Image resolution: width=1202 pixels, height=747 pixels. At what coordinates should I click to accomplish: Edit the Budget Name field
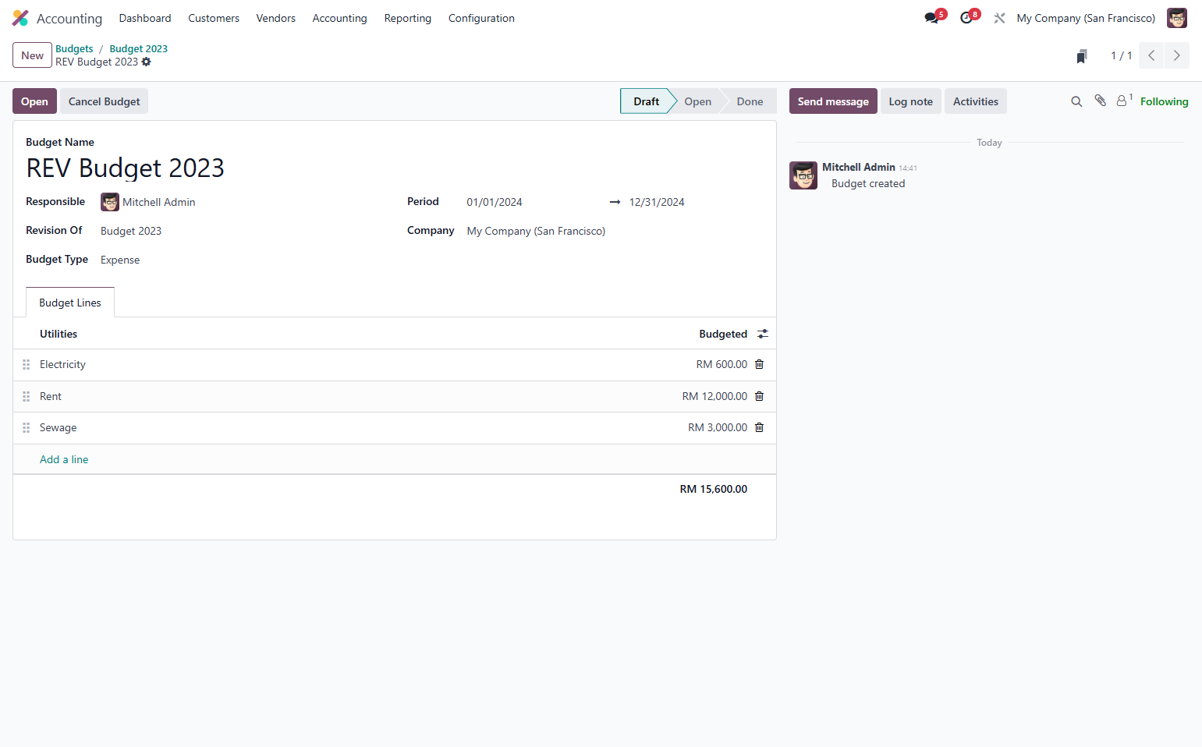point(395,168)
